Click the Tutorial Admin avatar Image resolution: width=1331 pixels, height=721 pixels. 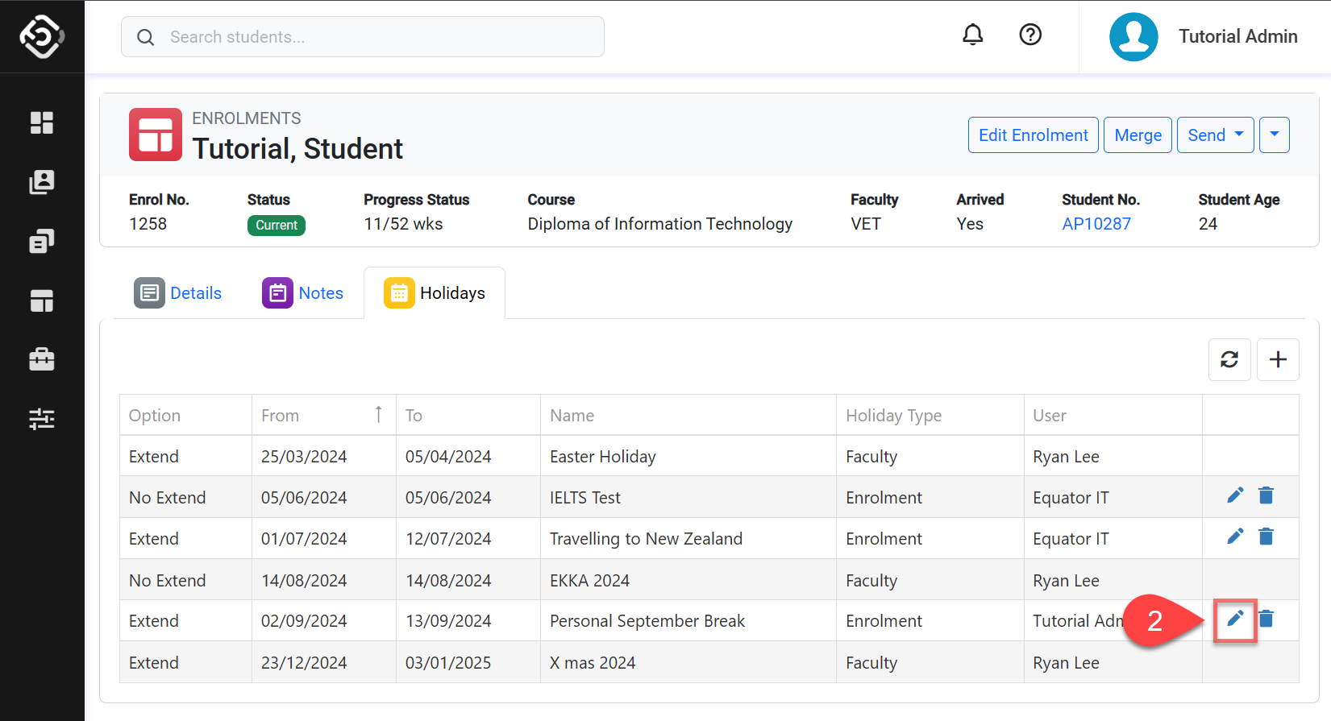1133,36
